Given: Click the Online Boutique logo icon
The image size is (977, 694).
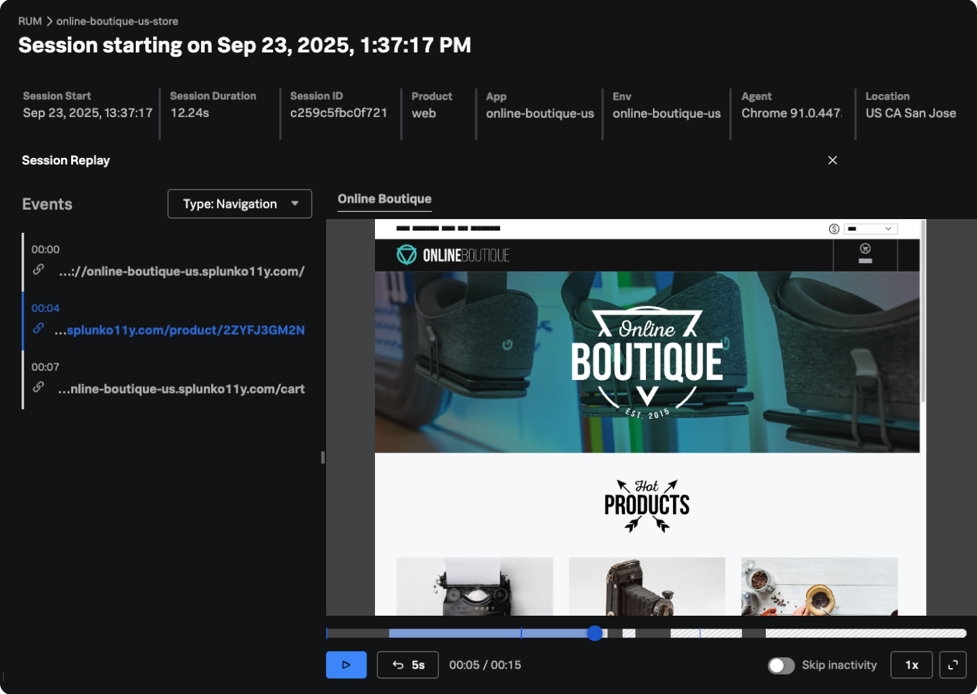Looking at the screenshot, I should pos(407,255).
